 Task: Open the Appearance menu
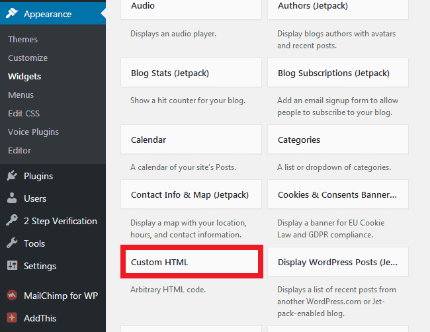tap(53, 13)
